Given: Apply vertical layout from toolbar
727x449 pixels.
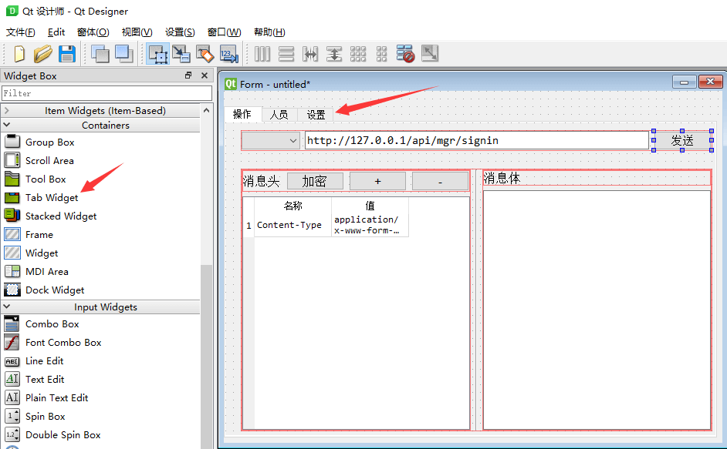Looking at the screenshot, I should (286, 54).
